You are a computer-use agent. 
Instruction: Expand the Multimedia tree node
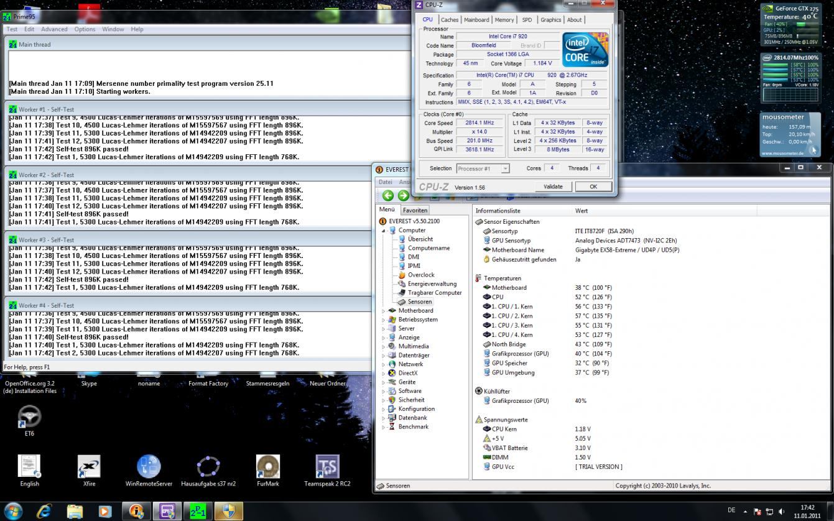point(383,346)
